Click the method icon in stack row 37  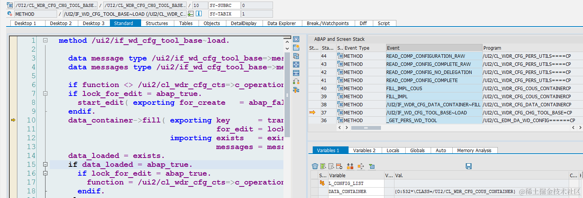coord(340,112)
